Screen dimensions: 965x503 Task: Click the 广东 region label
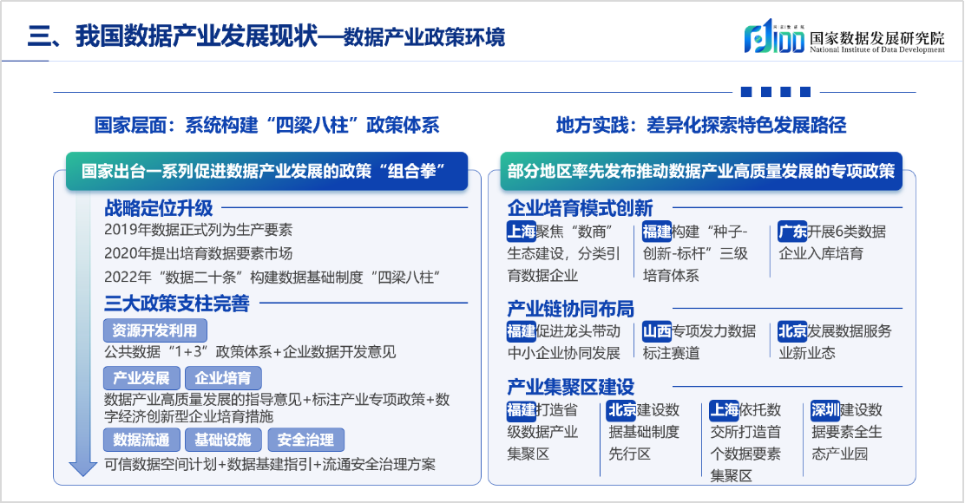pos(792,232)
